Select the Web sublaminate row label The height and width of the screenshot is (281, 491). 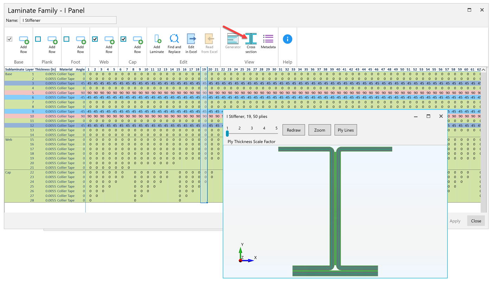[x=9, y=140]
